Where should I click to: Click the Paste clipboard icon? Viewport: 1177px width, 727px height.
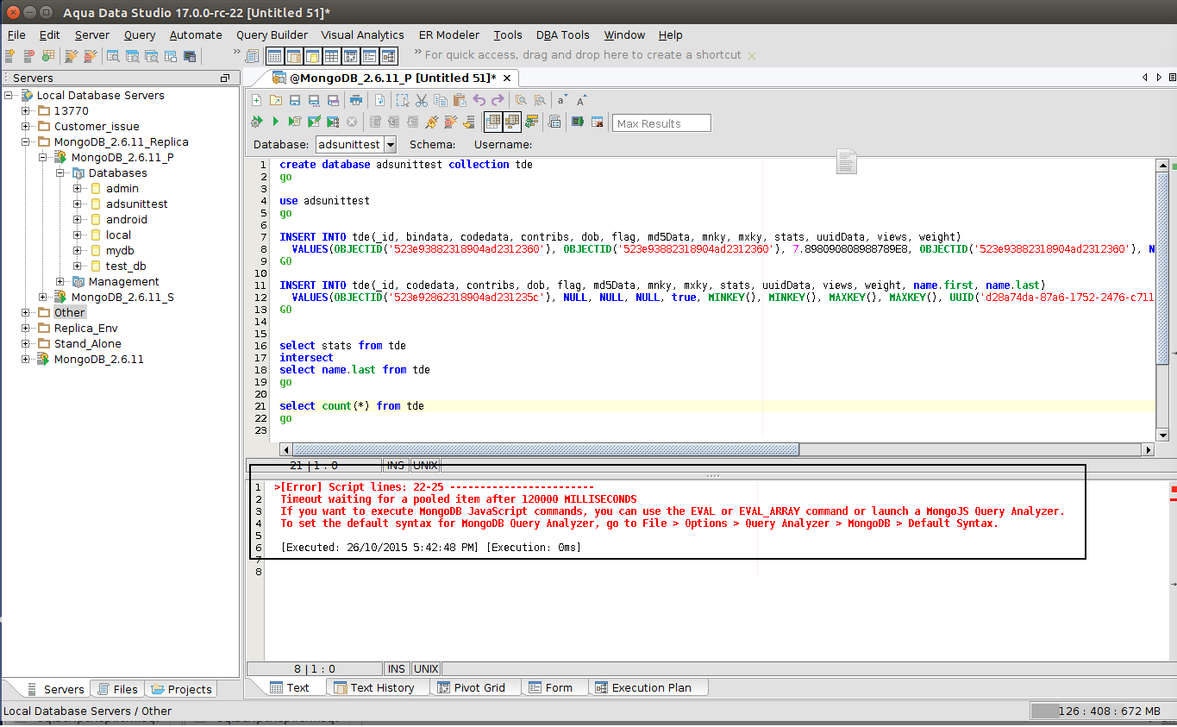(x=460, y=100)
